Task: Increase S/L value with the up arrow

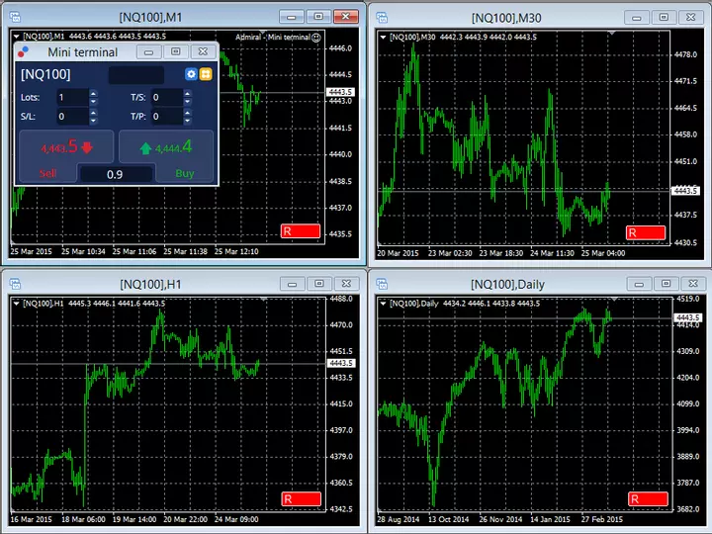Action: (93, 113)
